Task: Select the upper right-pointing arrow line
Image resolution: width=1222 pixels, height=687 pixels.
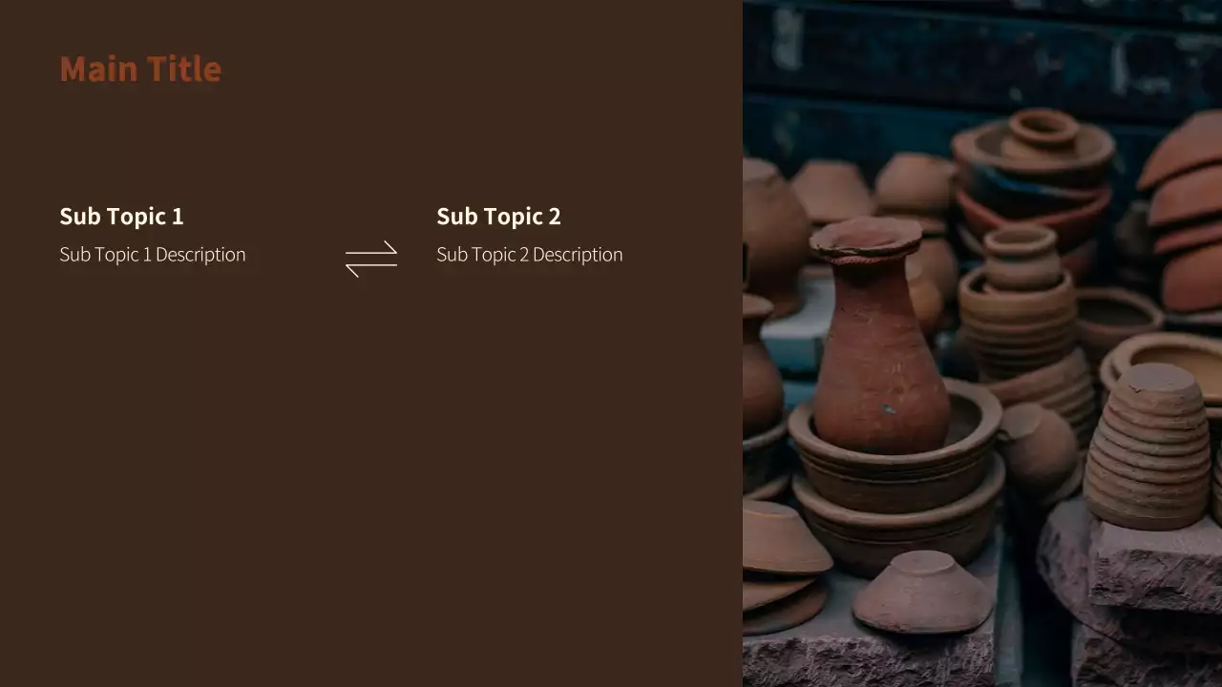Action: (370, 248)
